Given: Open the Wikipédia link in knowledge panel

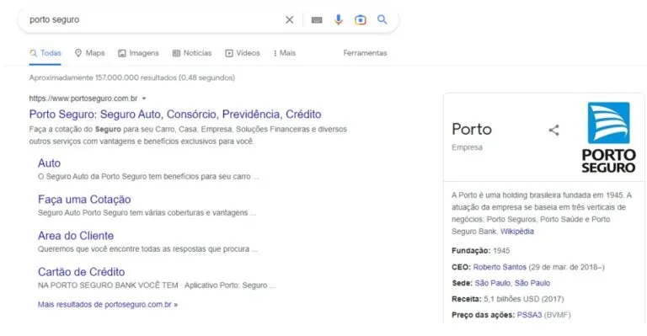Looking at the screenshot, I should [517, 232].
